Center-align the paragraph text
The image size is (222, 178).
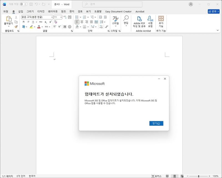82,22
